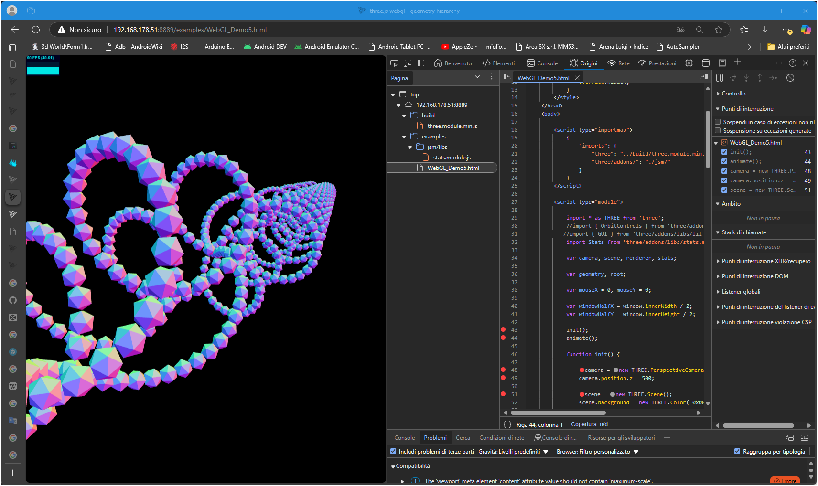Viewport: 818px width, 486px height.
Task: Click the inspect element picker icon
Action: pyautogui.click(x=394, y=63)
